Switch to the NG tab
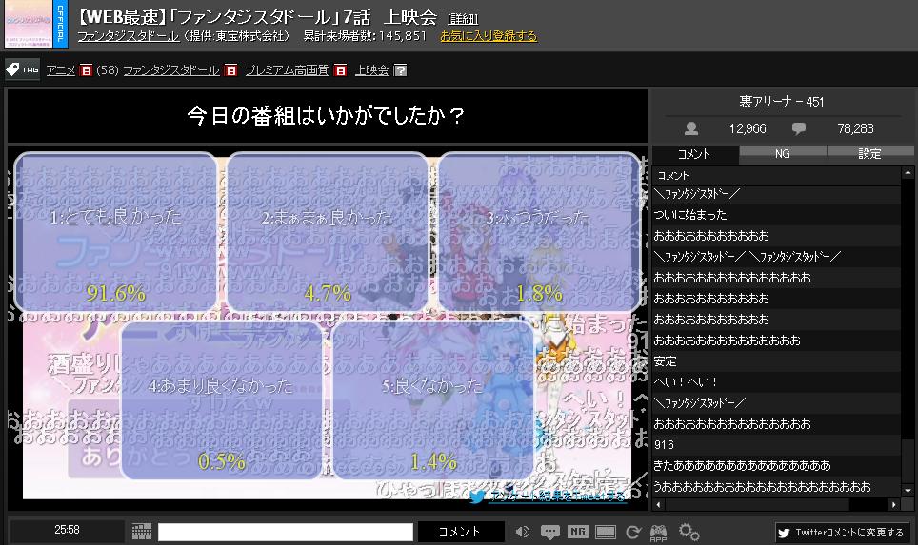The image size is (918, 545). [783, 153]
